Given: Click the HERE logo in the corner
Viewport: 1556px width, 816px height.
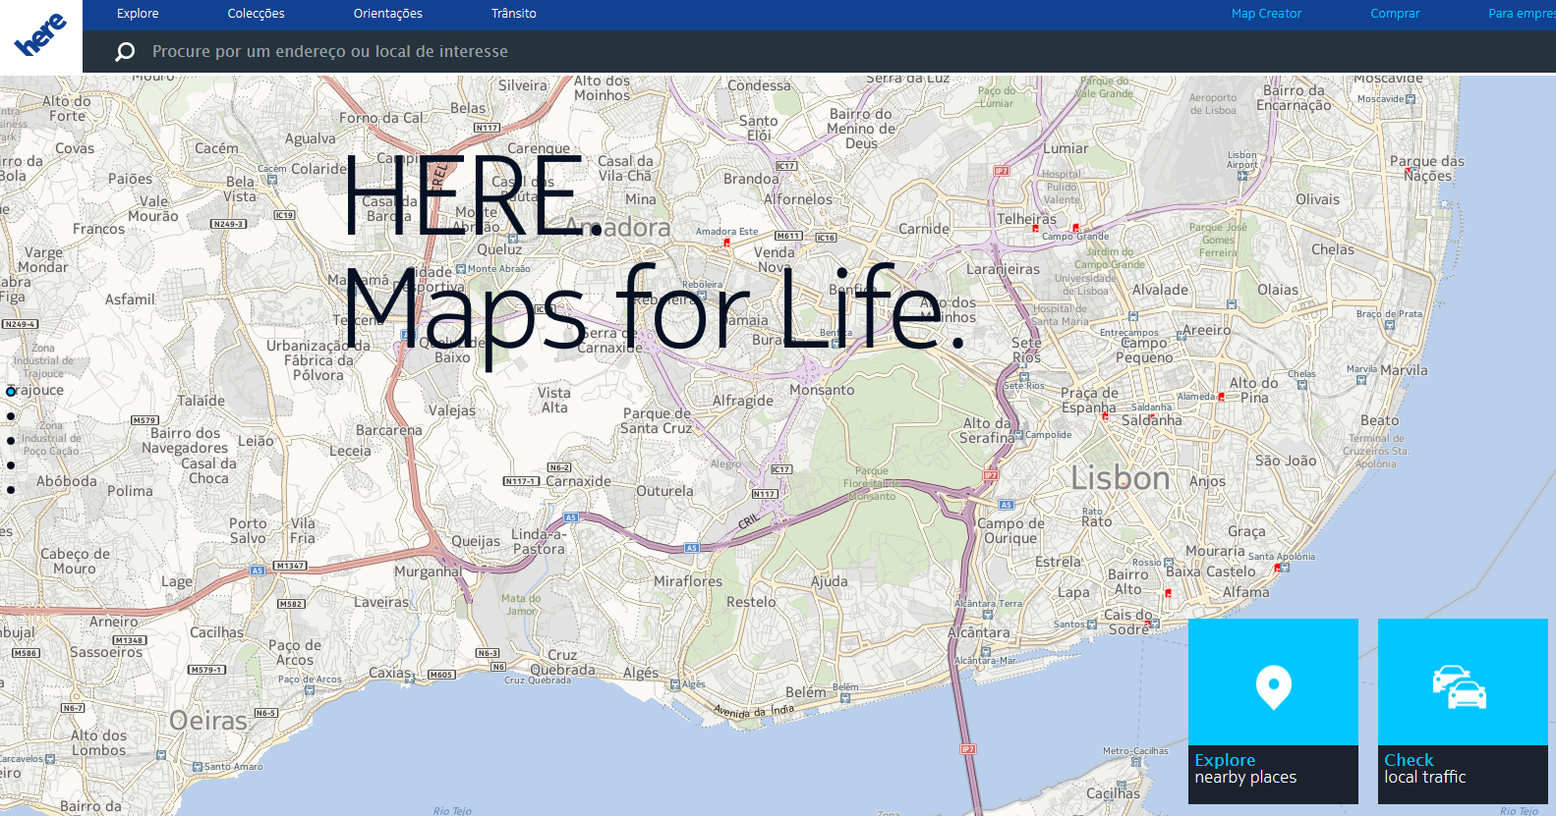Looking at the screenshot, I should point(40,35).
